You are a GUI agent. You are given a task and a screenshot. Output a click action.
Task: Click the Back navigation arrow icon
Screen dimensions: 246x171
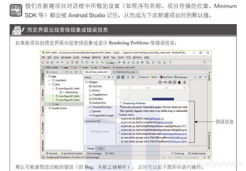(93, 63)
